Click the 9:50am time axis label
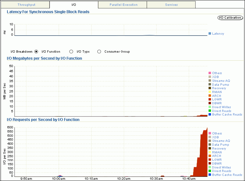This screenshot has width=245, height=181. point(26,179)
